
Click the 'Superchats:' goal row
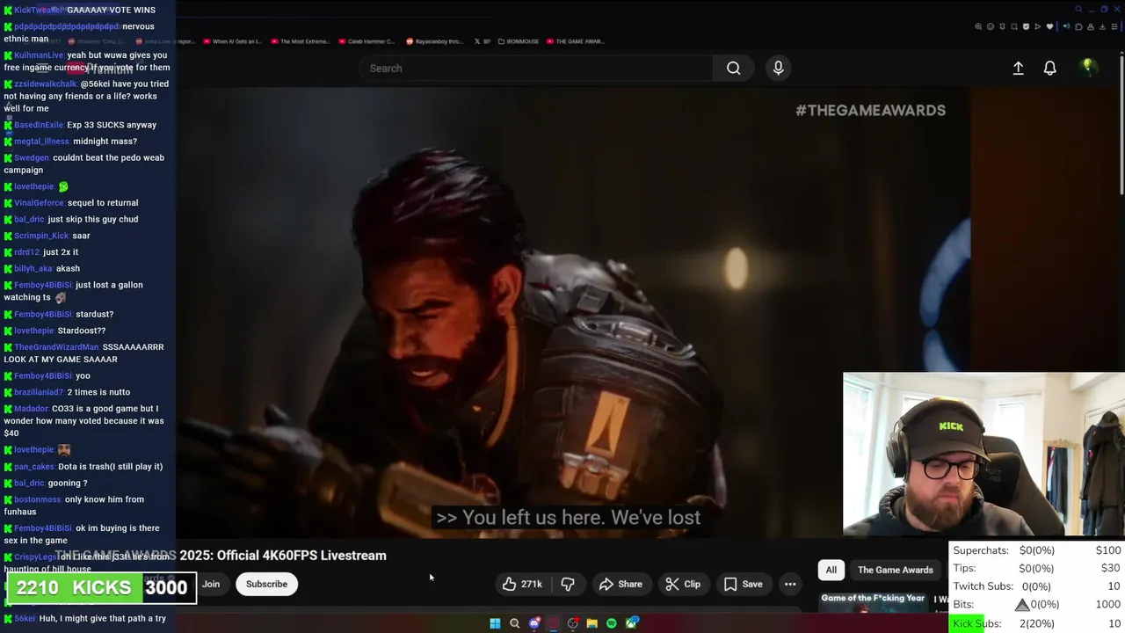pyautogui.click(x=1036, y=550)
